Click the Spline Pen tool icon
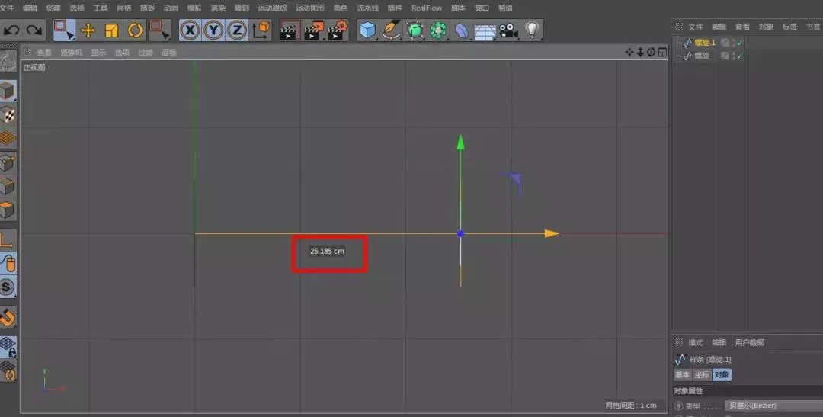823x417 pixels. (392, 30)
